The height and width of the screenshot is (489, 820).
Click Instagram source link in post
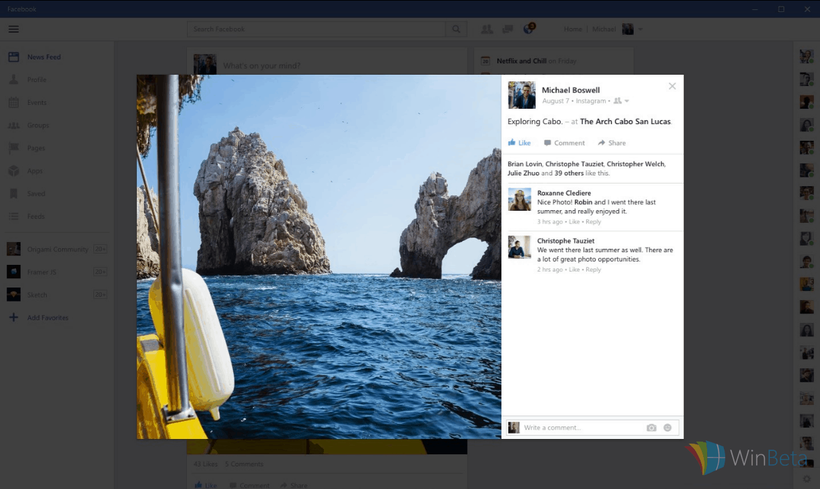click(591, 101)
